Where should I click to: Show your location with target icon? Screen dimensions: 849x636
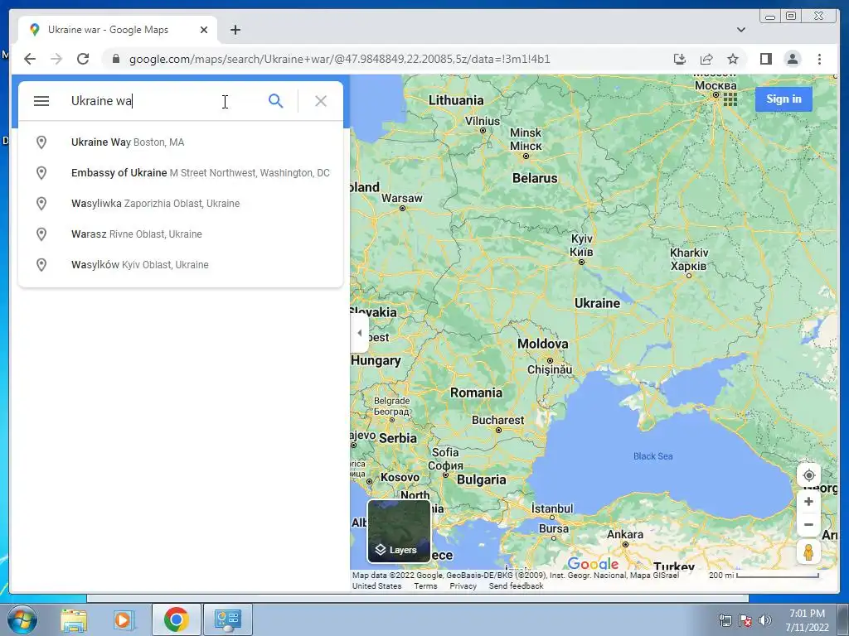pos(809,475)
